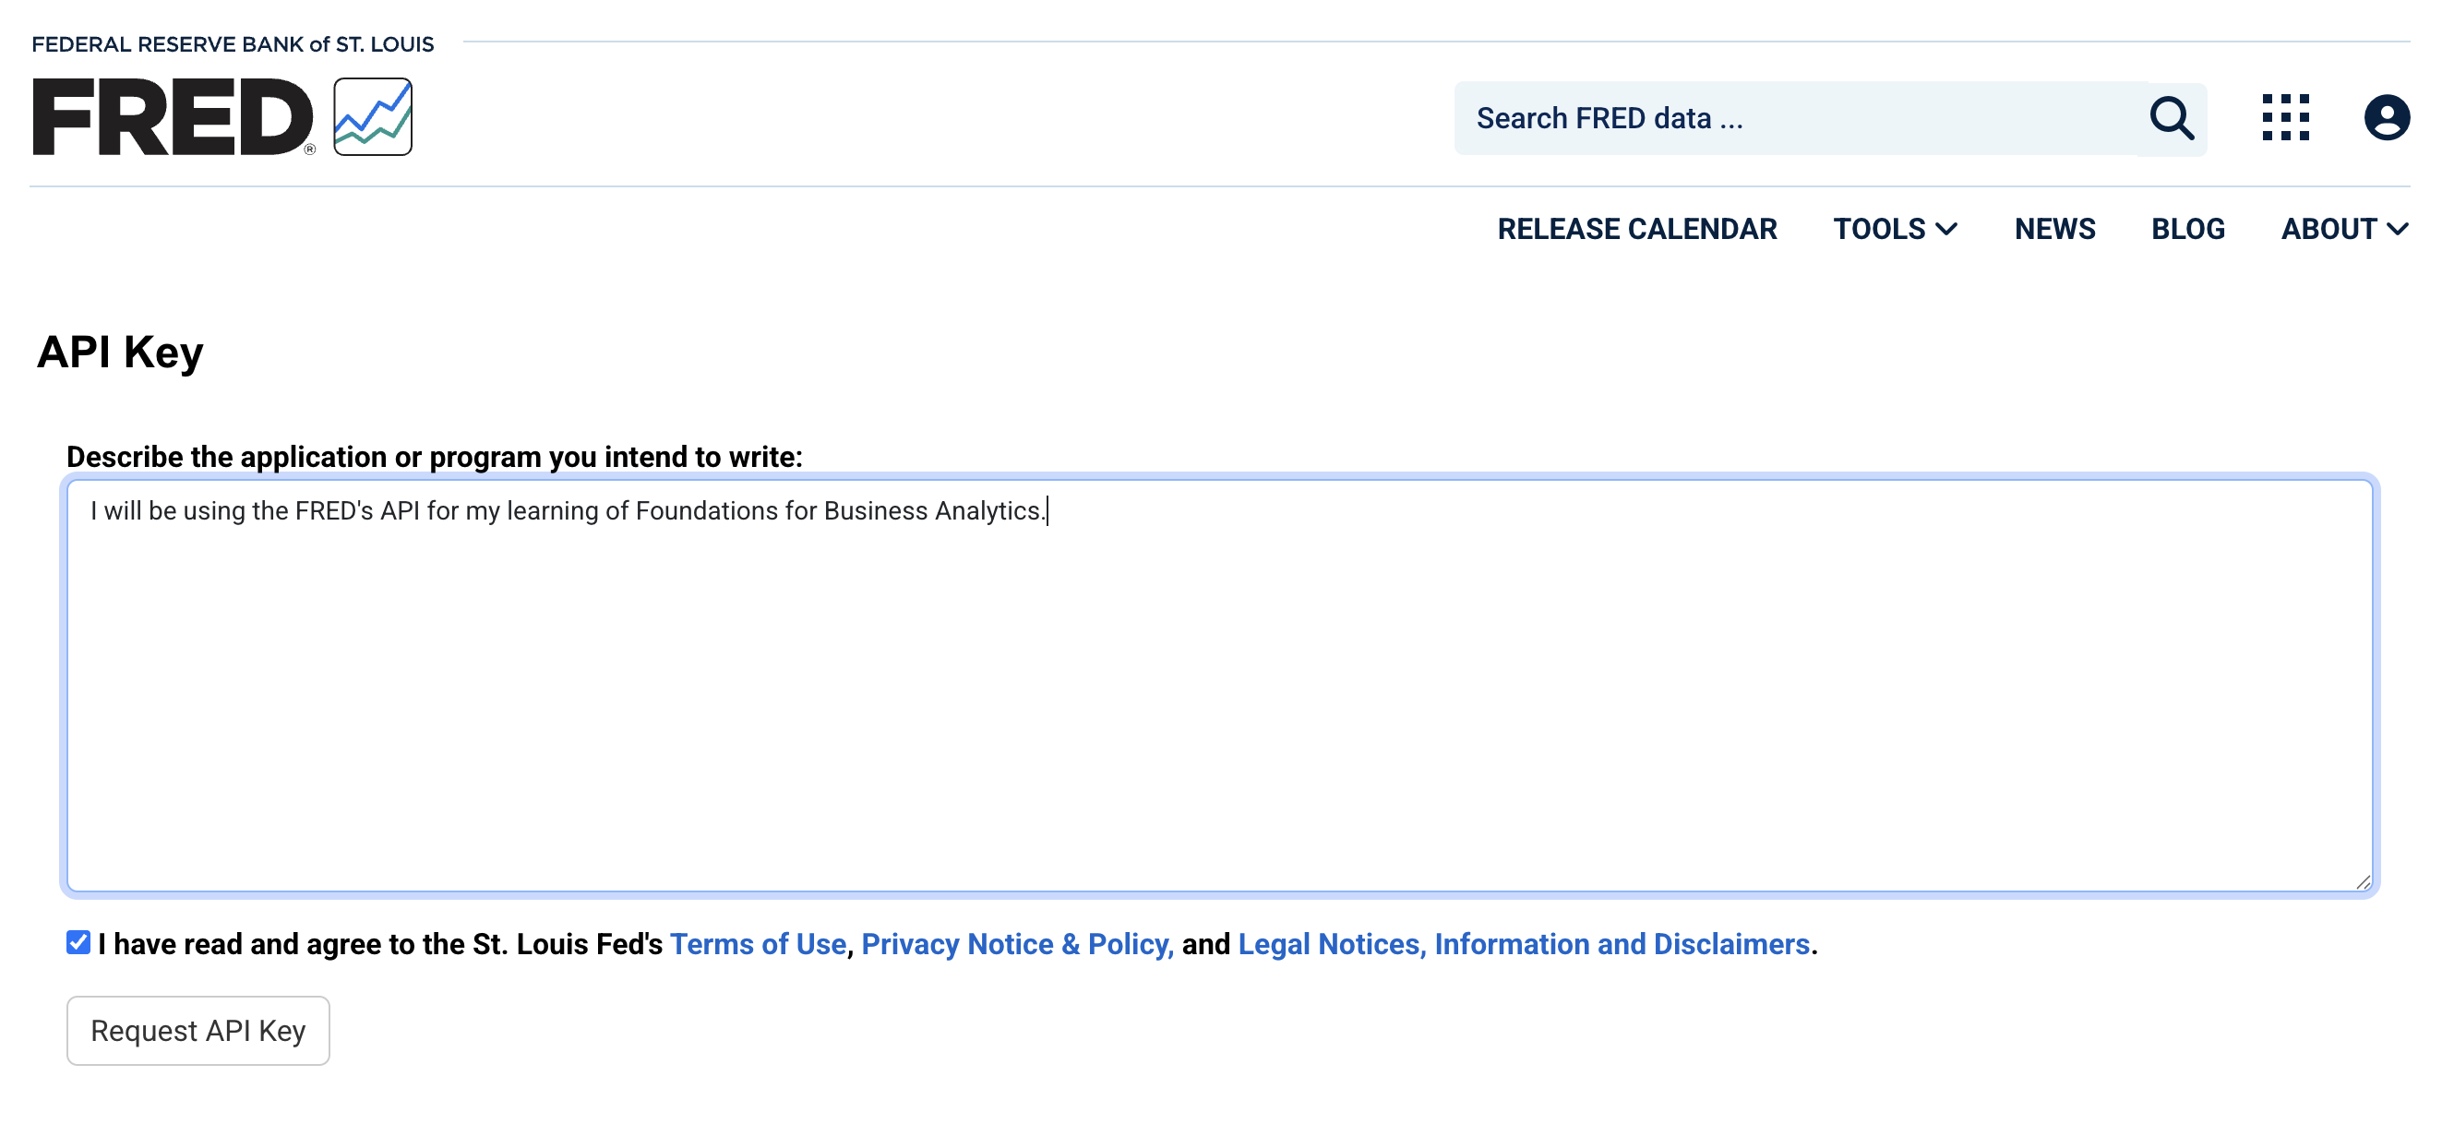Click the FRED wordmark logo
Screen dimensions: 2442x1124
pyautogui.click(x=174, y=117)
